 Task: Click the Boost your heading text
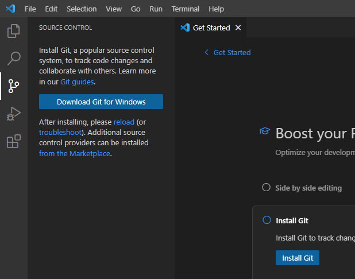315,133
